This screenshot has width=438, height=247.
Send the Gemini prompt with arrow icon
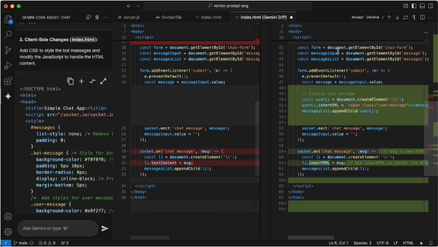tap(105, 229)
